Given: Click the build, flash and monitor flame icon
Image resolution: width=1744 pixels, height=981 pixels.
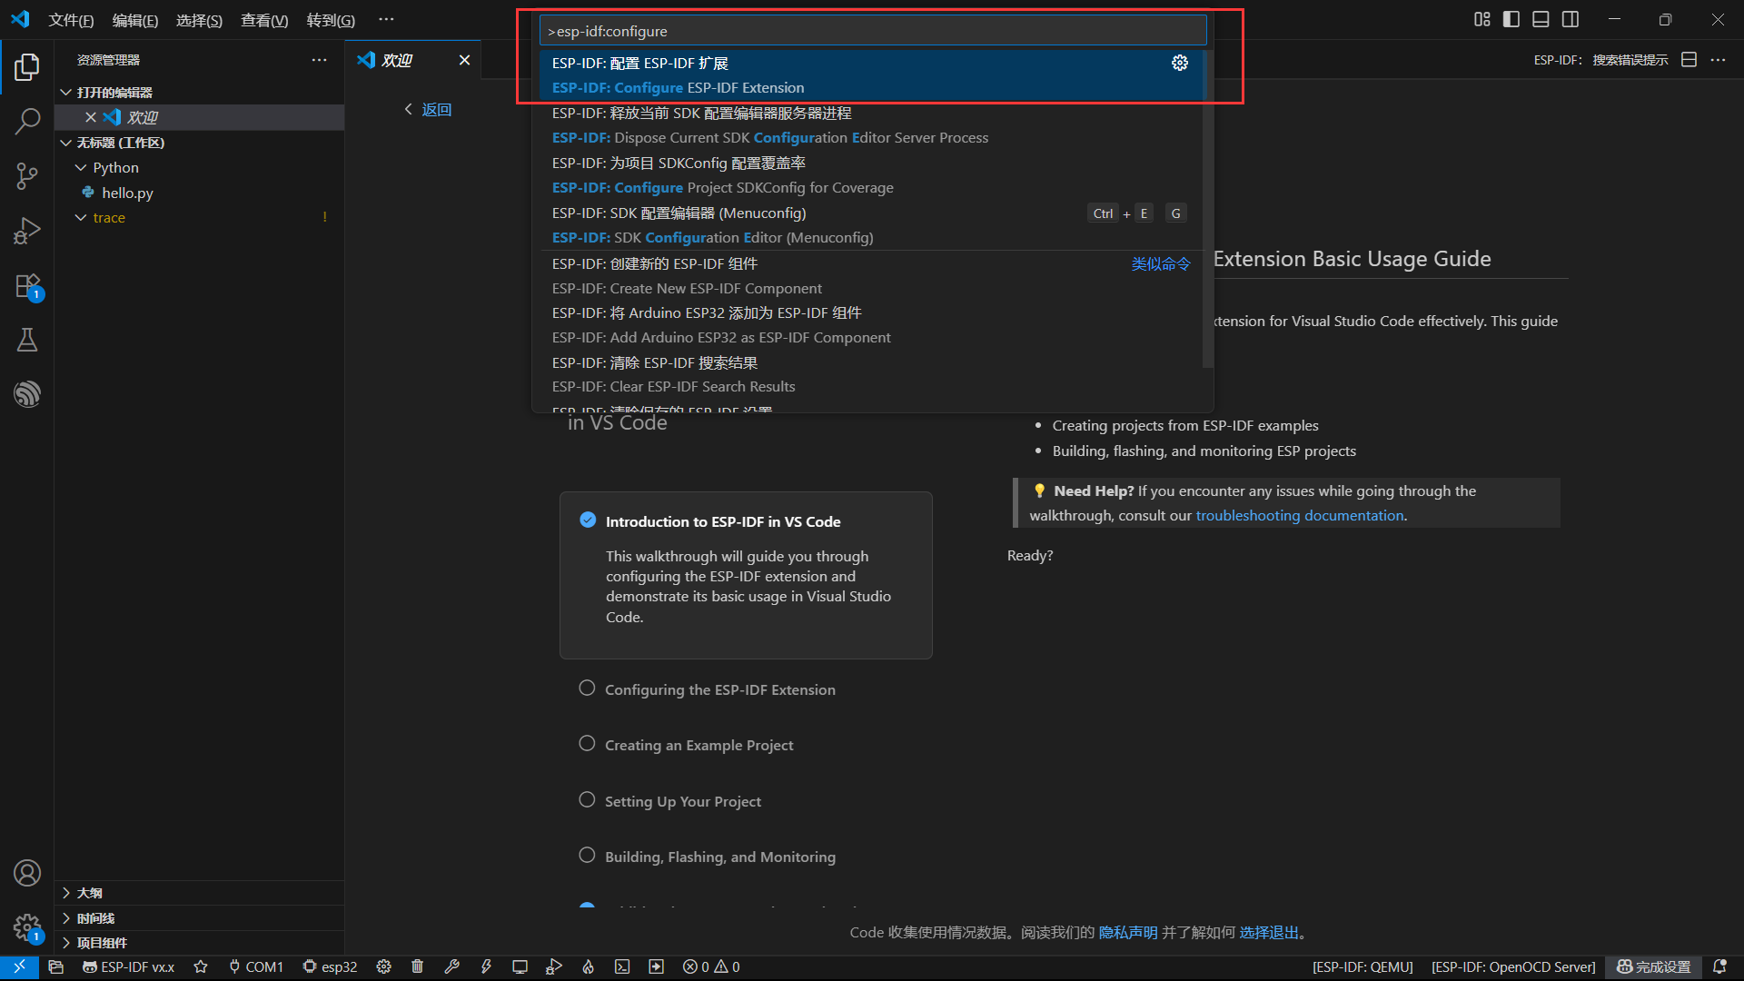Looking at the screenshot, I should [589, 967].
